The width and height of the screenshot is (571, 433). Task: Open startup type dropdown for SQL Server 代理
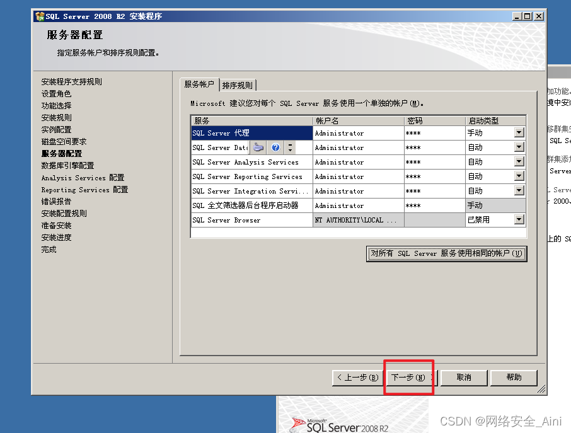coord(519,132)
